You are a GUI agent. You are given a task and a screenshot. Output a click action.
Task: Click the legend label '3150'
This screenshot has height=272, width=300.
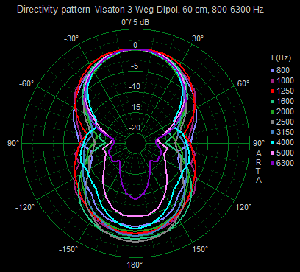(285, 132)
